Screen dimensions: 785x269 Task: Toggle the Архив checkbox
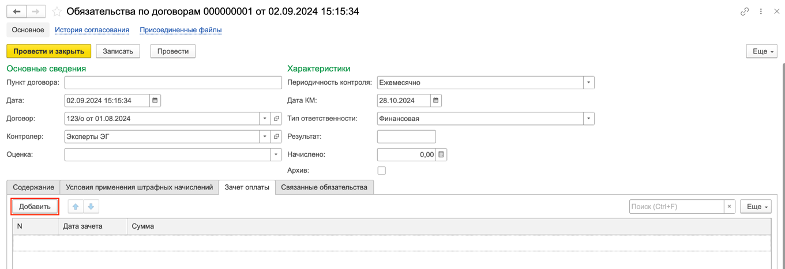[x=381, y=171]
